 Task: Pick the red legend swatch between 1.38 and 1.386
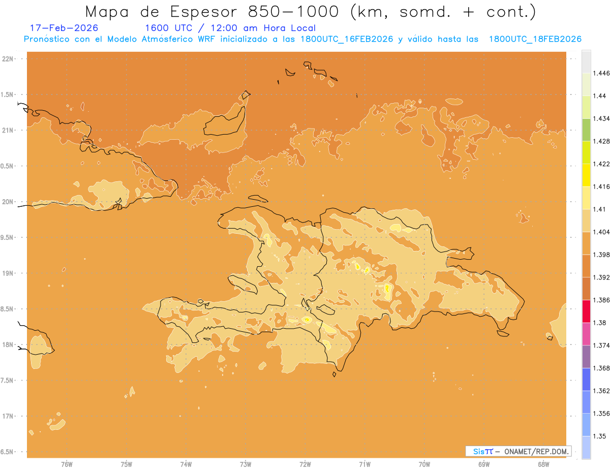click(x=586, y=311)
